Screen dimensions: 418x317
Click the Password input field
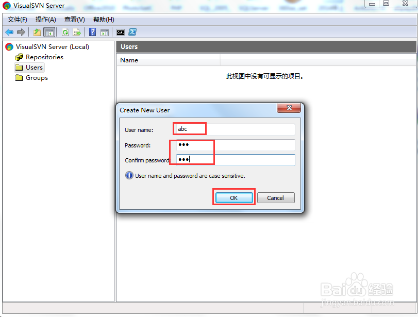[236, 145]
